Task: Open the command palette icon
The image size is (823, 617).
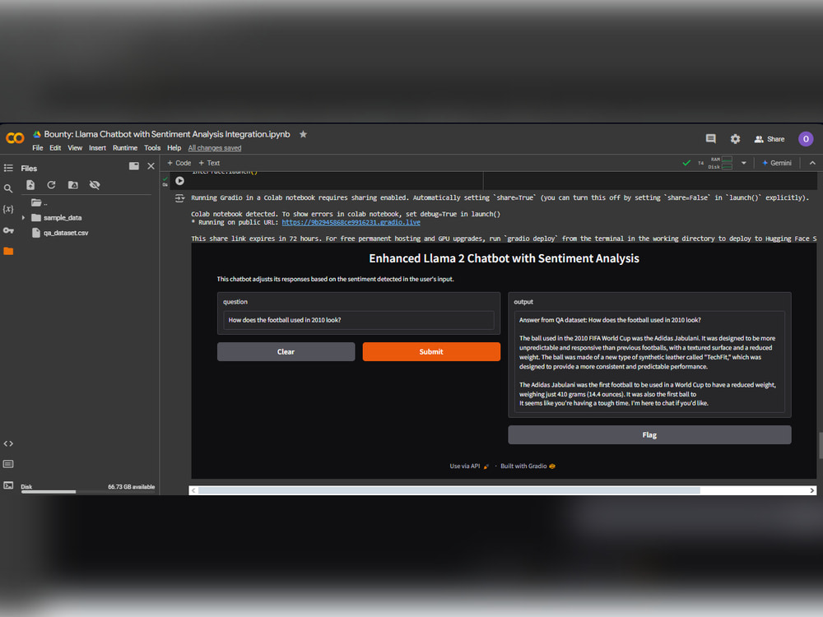Action: click(x=8, y=464)
